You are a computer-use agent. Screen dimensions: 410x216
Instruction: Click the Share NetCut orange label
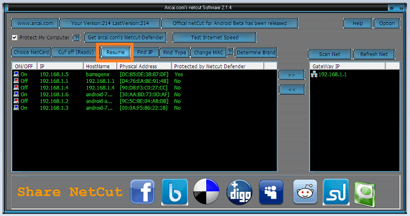(70, 192)
